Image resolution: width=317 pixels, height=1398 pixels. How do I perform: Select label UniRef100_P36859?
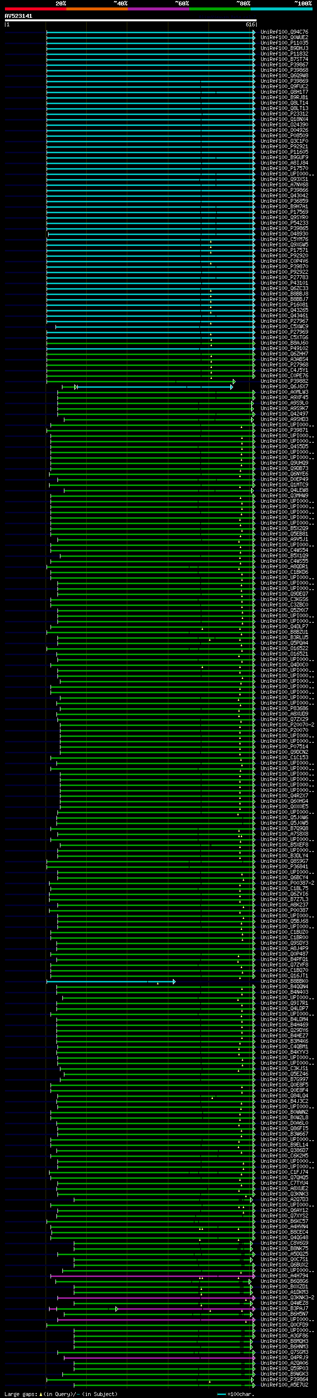click(284, 201)
